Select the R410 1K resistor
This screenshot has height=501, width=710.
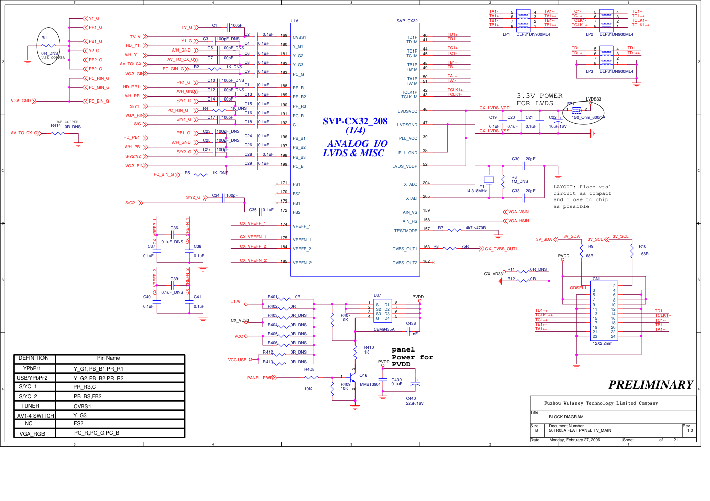(356, 349)
